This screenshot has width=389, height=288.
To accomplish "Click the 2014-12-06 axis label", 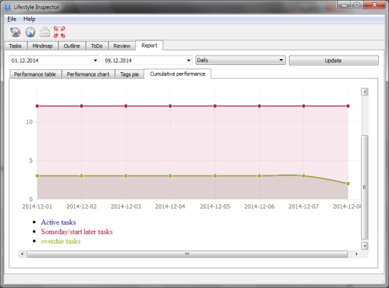I will click(x=259, y=206).
